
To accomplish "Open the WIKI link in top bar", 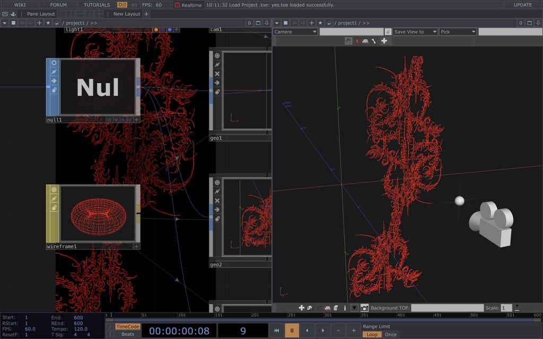I will [20, 5].
